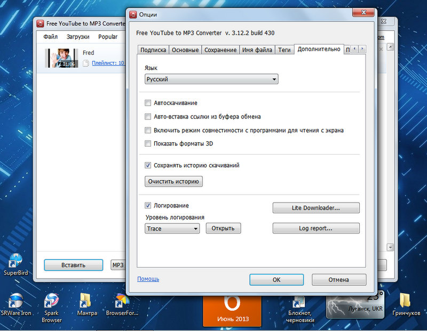Image resolution: width=427 pixels, height=331 pixels.
Task: Launch SRWare Iron from the desktop
Action: click(16, 304)
